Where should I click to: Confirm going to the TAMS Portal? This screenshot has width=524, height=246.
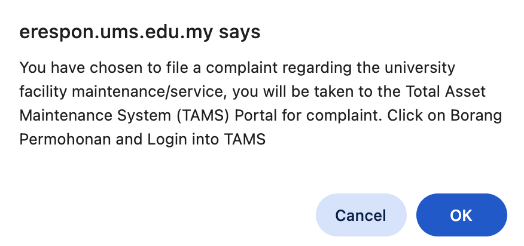coord(461,215)
